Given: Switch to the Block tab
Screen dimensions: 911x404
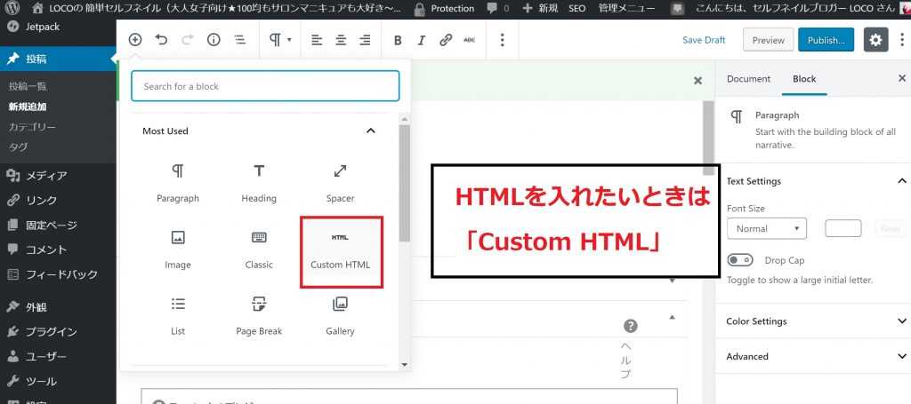Looking at the screenshot, I should click(x=804, y=79).
